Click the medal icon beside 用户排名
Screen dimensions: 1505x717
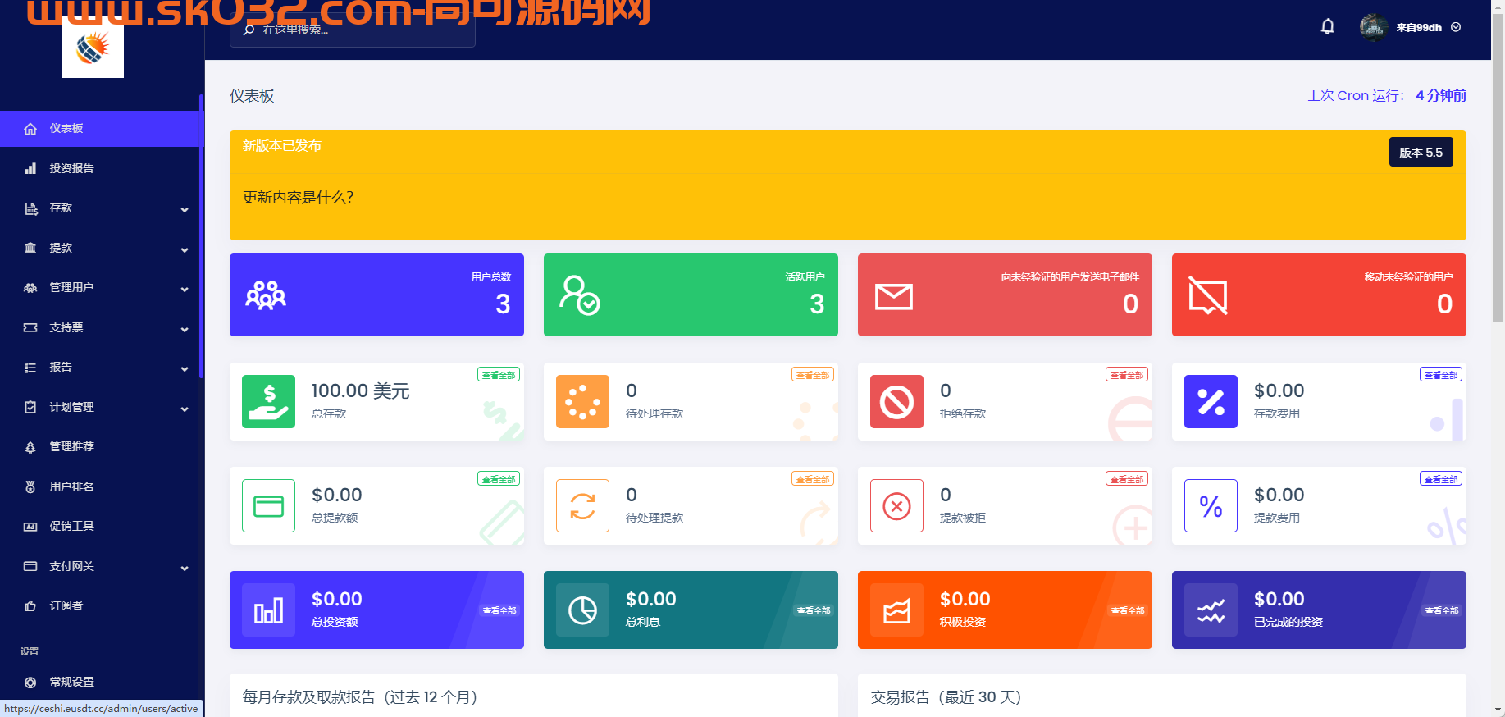30,486
